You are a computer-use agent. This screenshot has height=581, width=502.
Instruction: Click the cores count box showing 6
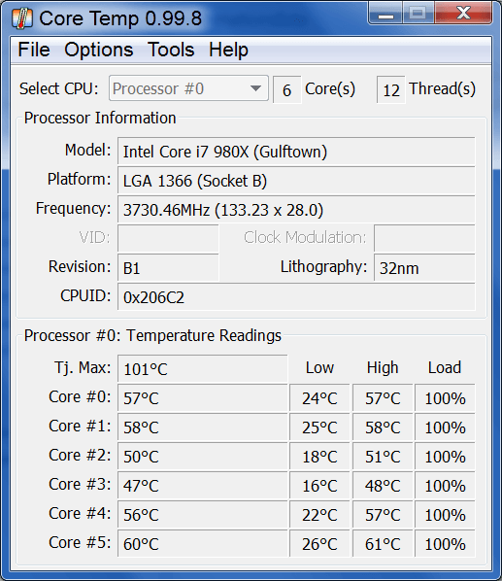[286, 89]
